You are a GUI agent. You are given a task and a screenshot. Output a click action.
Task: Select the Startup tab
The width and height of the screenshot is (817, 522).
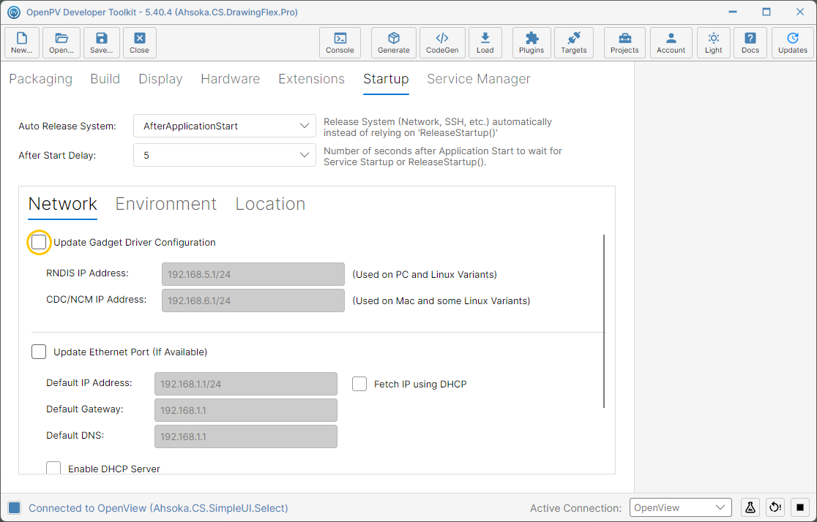tap(386, 78)
